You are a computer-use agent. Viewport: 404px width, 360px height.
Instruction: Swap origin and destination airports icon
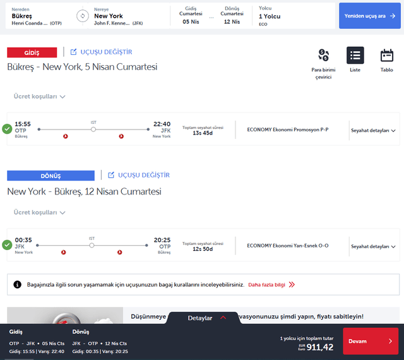point(83,16)
